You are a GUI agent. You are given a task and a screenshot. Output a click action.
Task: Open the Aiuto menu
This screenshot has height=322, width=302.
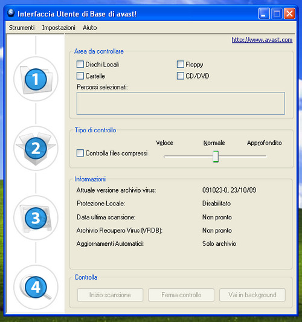click(90, 28)
